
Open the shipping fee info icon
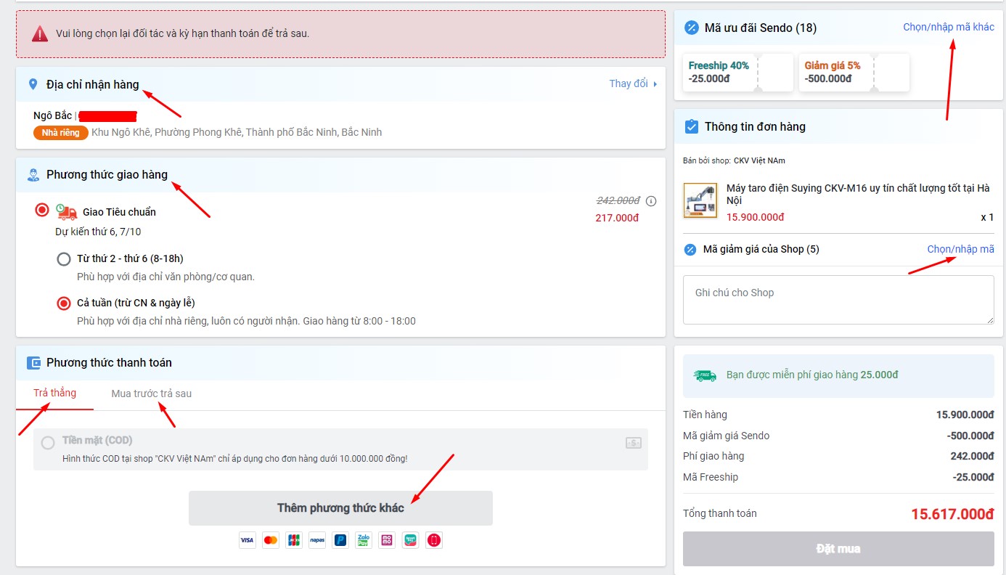coord(651,201)
